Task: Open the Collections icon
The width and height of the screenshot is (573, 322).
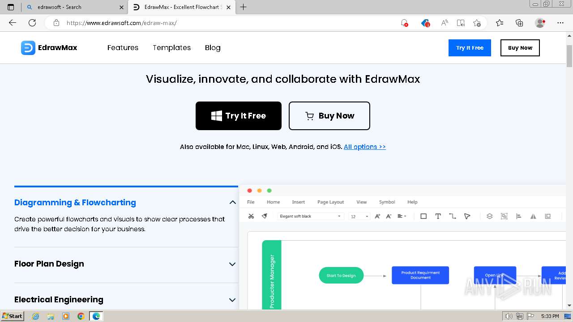Action: pyautogui.click(x=519, y=23)
